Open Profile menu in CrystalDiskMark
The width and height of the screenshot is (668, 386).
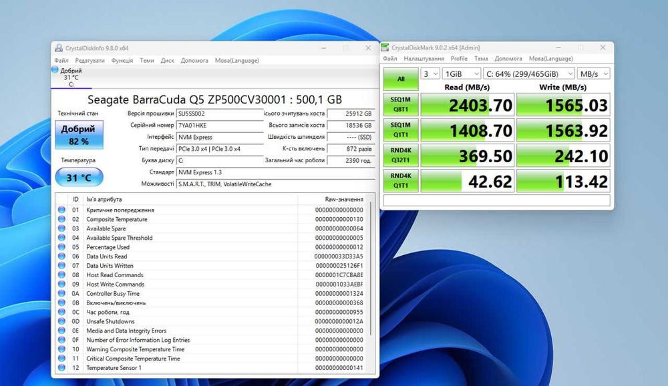(x=459, y=58)
